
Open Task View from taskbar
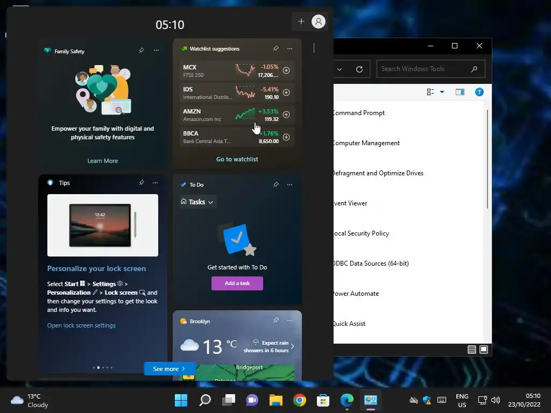pyautogui.click(x=229, y=400)
